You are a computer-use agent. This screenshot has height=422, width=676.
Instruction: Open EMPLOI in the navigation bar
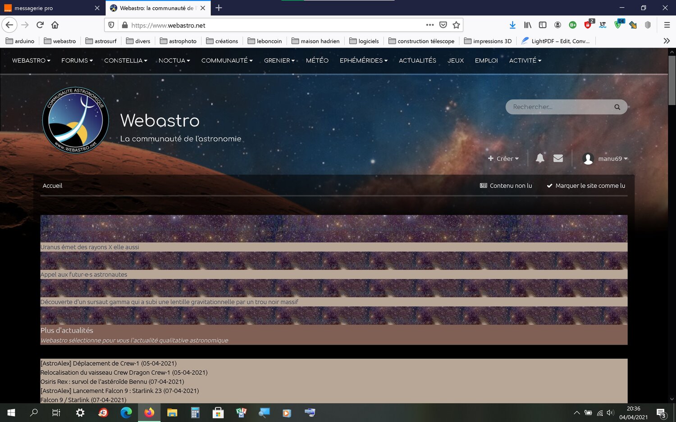tap(486, 60)
